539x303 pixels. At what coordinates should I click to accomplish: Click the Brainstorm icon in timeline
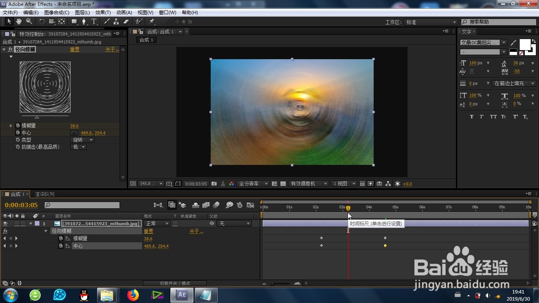tap(229, 205)
